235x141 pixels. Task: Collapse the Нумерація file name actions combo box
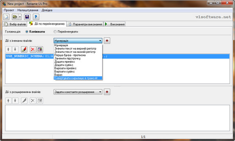78,41
